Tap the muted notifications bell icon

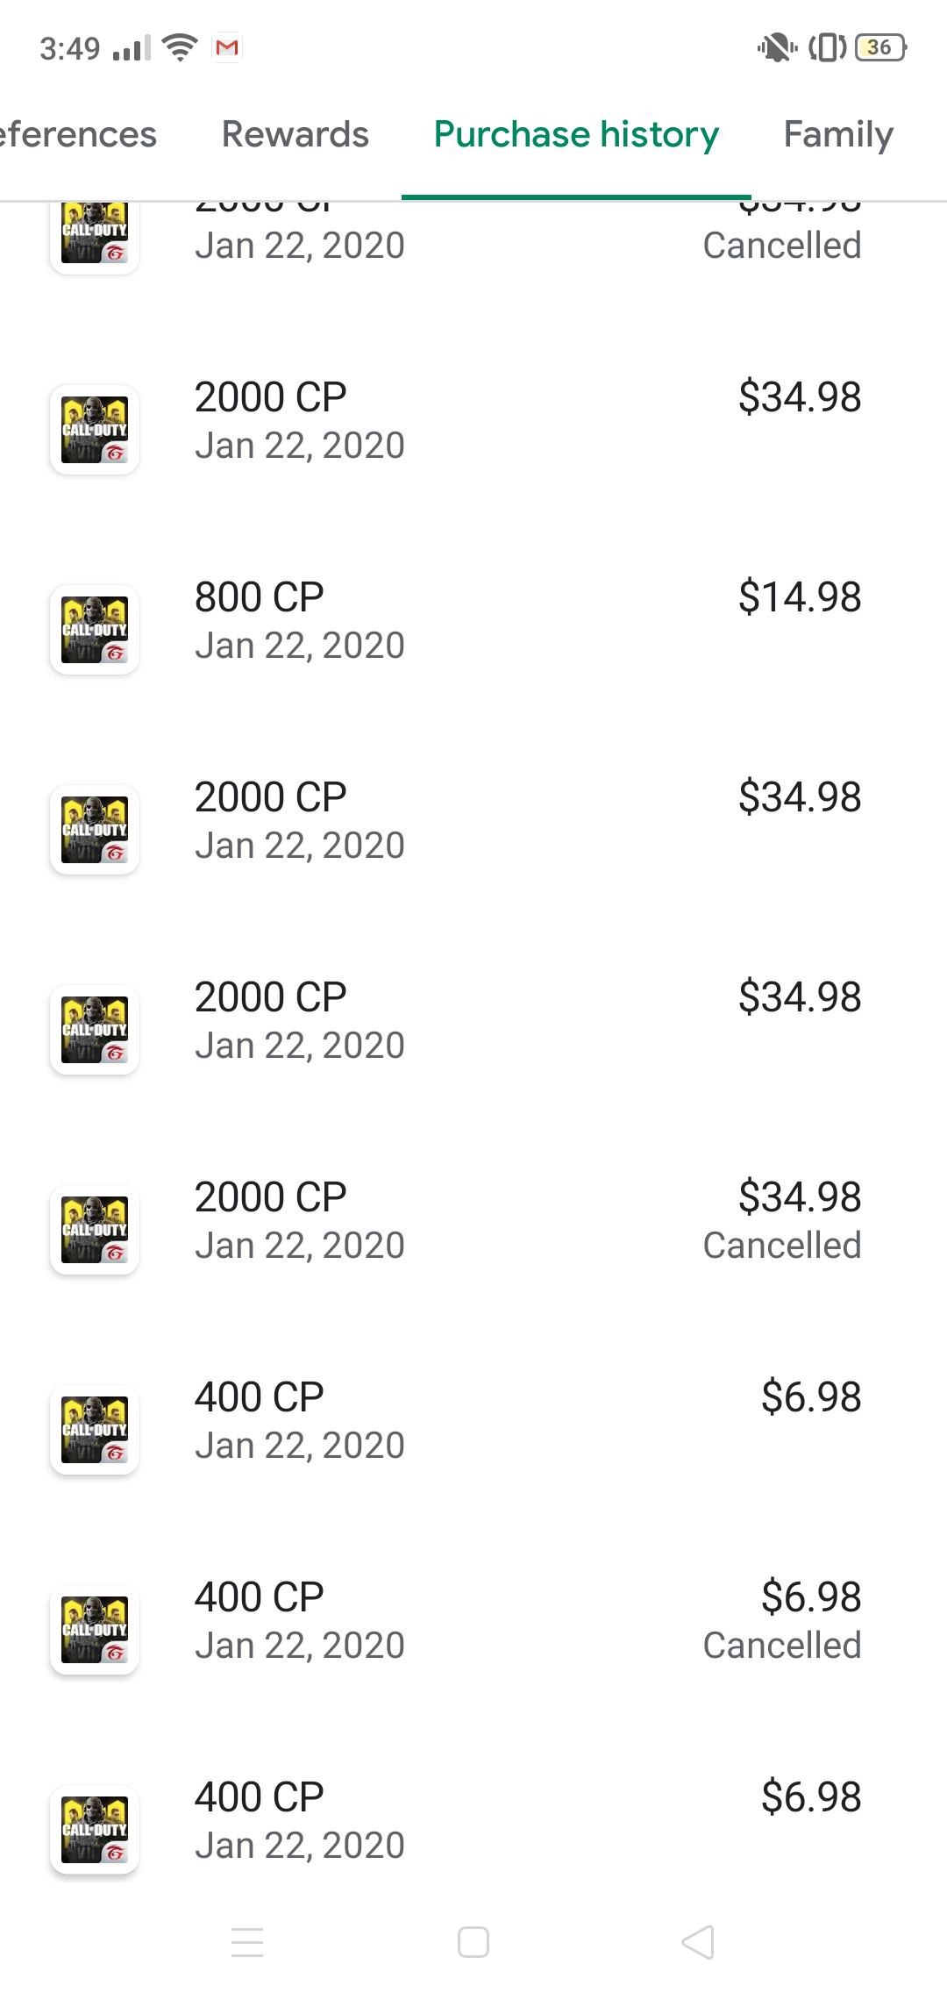(x=776, y=47)
